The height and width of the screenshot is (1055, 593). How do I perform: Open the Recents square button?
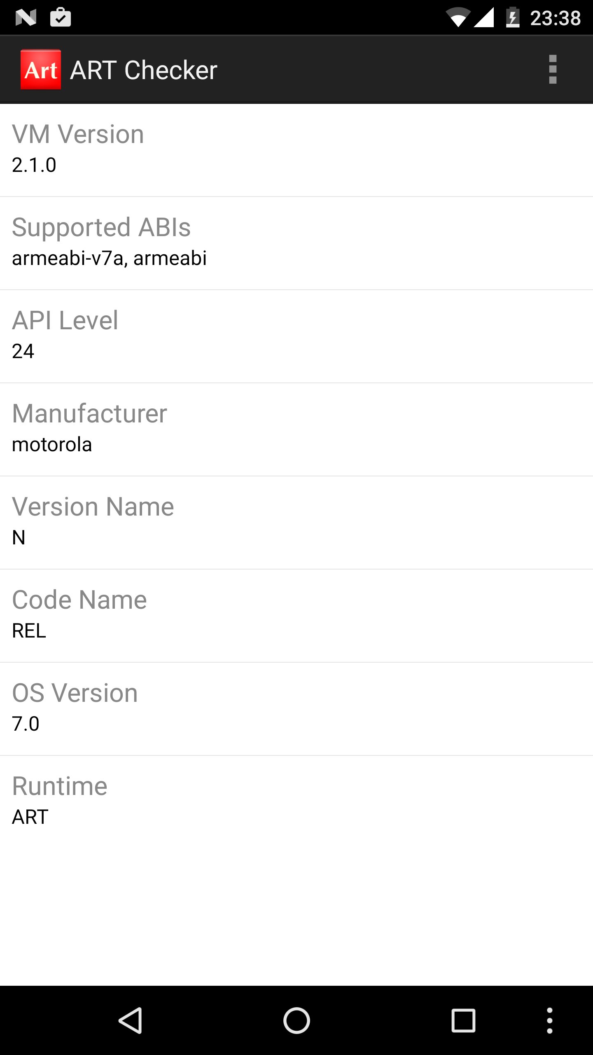coord(463,1020)
